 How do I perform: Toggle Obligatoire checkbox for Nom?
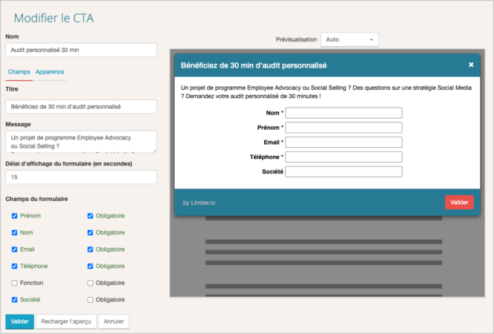91,232
